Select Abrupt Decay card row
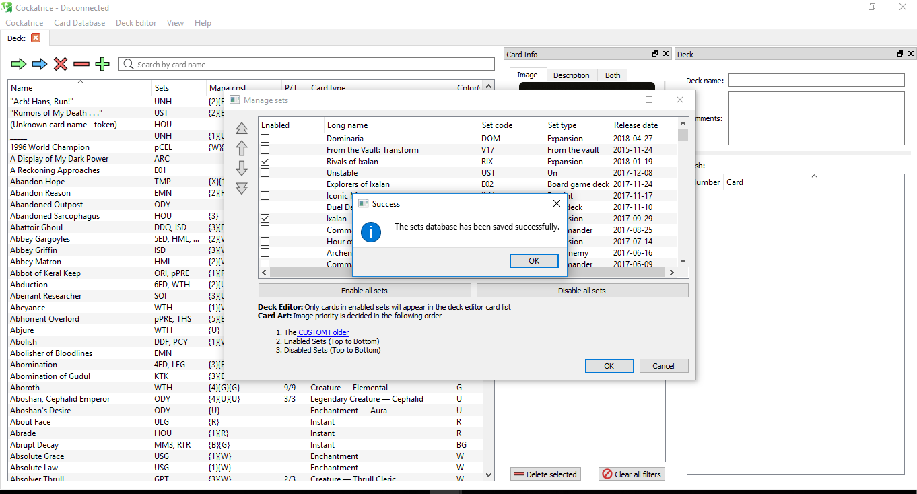Screen dimensions: 917x494 tap(246, 445)
